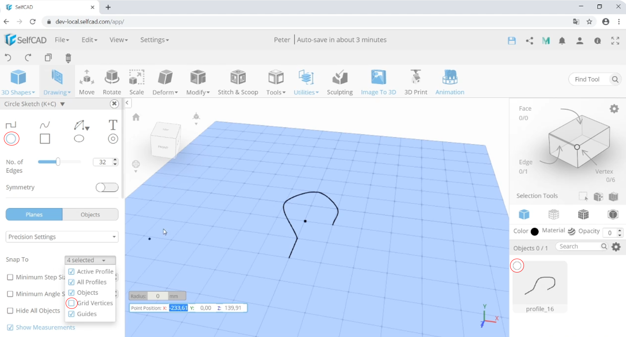Image resolution: width=626 pixels, height=337 pixels.
Task: Open the Sculpting tool
Action: tap(340, 82)
